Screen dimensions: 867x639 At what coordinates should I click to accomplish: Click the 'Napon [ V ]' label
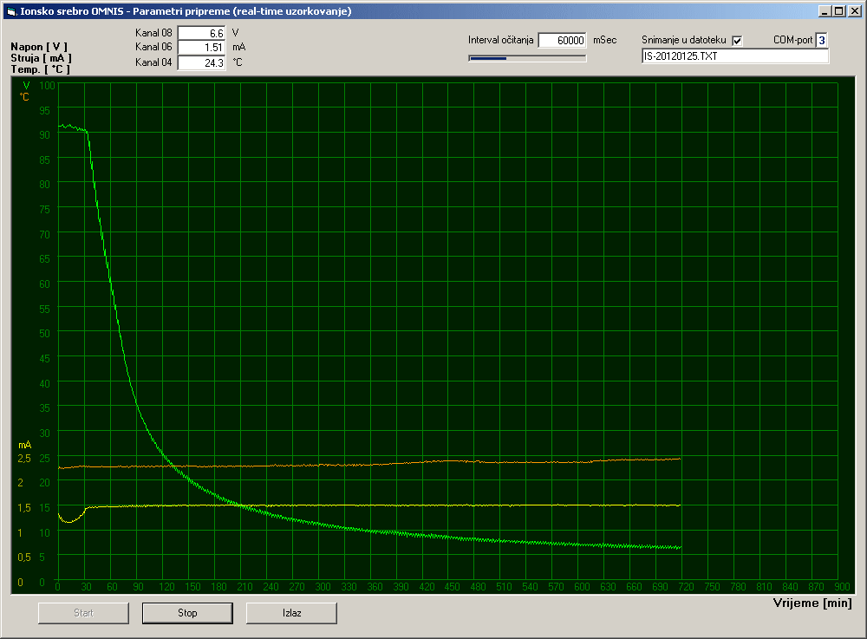click(x=39, y=47)
